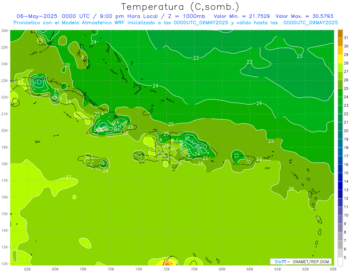This screenshot has width=354, height=273.
Task: Click the '9' color bar label
Action: (345, 224)
